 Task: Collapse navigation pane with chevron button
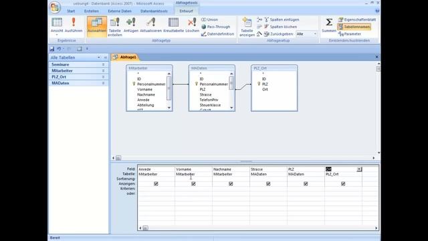pyautogui.click(x=106, y=58)
